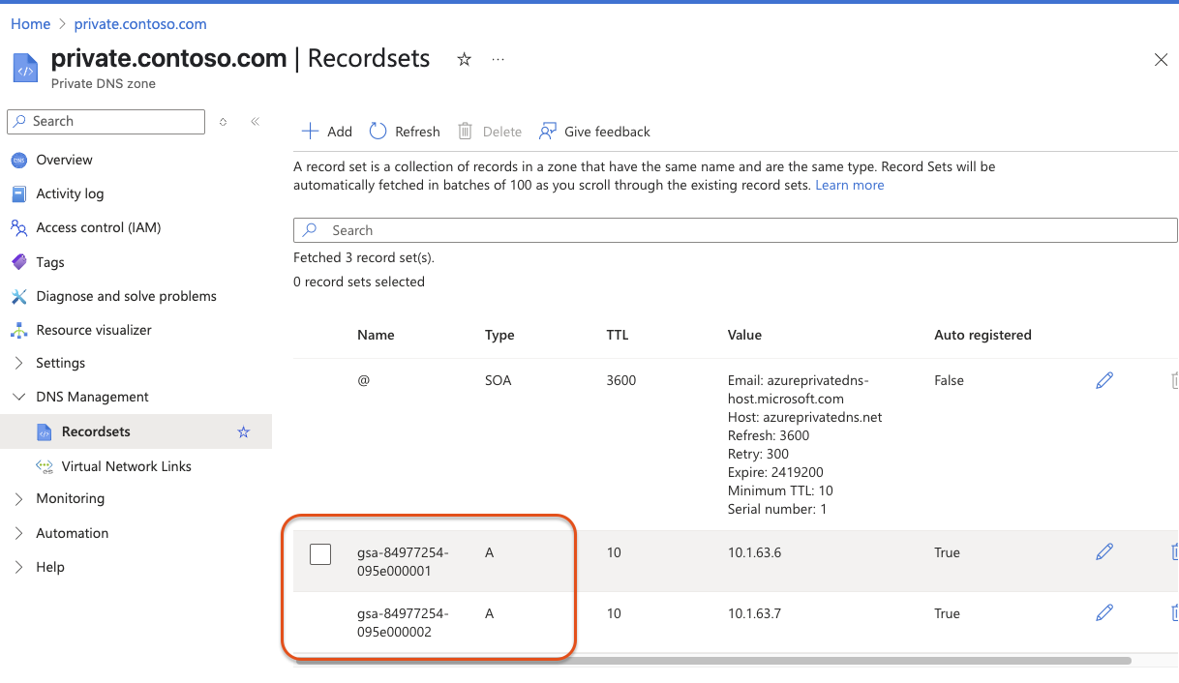
Task: Click the Value column header
Action: point(744,335)
